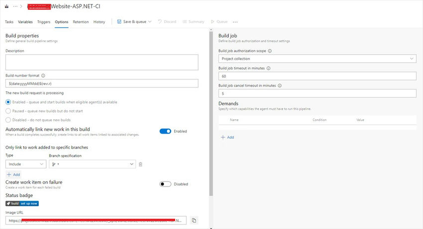Open the more actions ellipsis in toolbar
This screenshot has height=229, width=423.
[235, 22]
